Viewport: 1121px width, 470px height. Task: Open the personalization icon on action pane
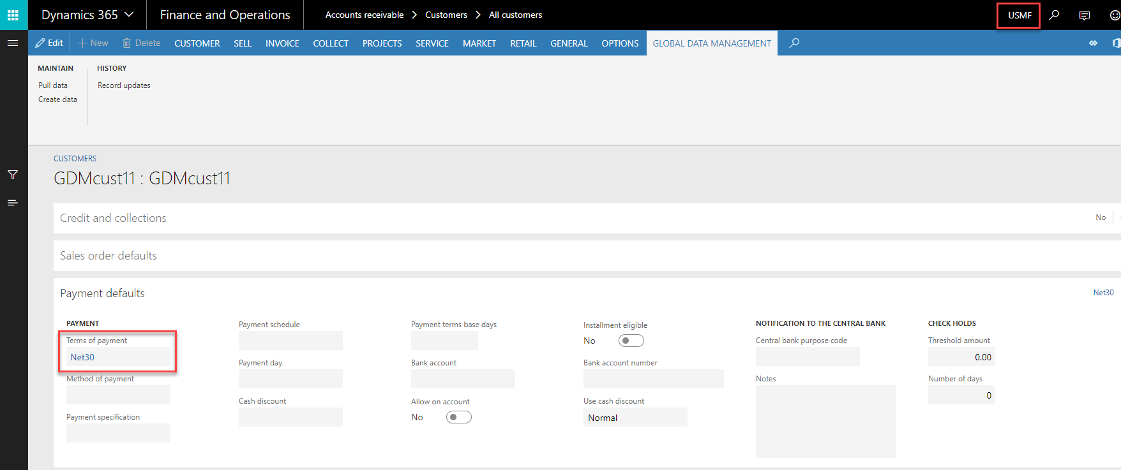[x=1094, y=43]
